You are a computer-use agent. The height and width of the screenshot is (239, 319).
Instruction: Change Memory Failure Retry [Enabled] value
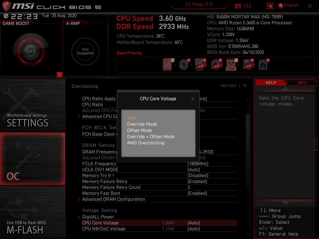click(x=197, y=181)
